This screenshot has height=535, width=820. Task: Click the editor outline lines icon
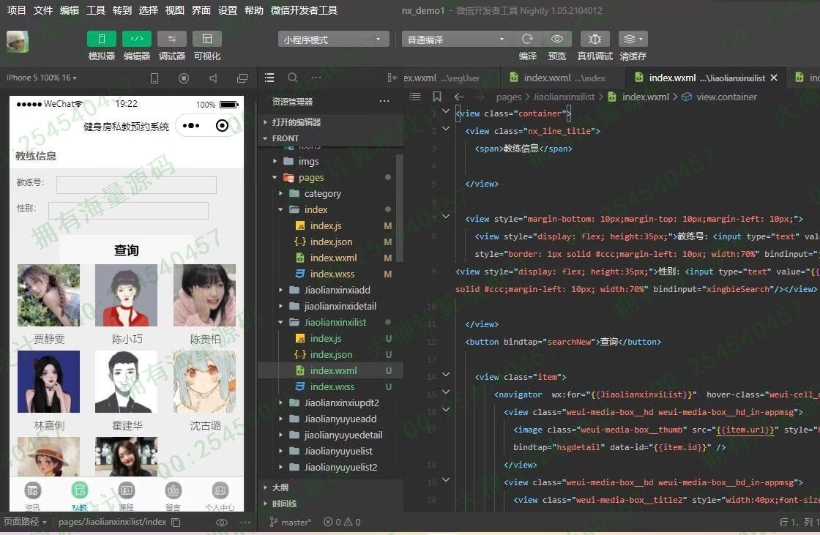414,96
